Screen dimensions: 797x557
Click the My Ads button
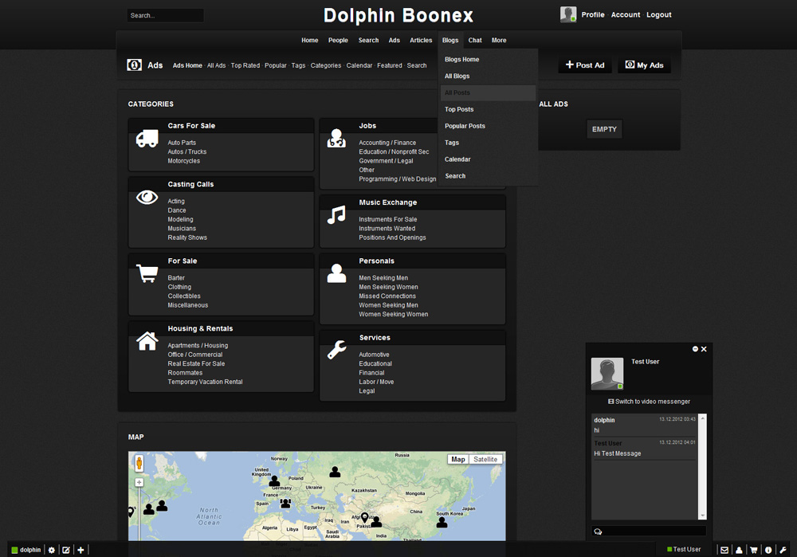[x=644, y=65]
